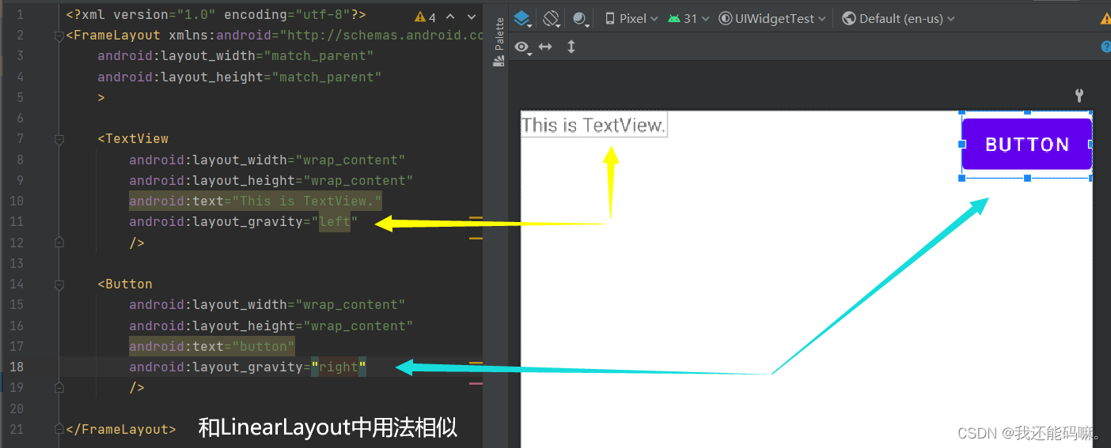Screen dimensions: 1111x448
Task: Click the expand horizontally arrow icon
Action: tap(545, 47)
